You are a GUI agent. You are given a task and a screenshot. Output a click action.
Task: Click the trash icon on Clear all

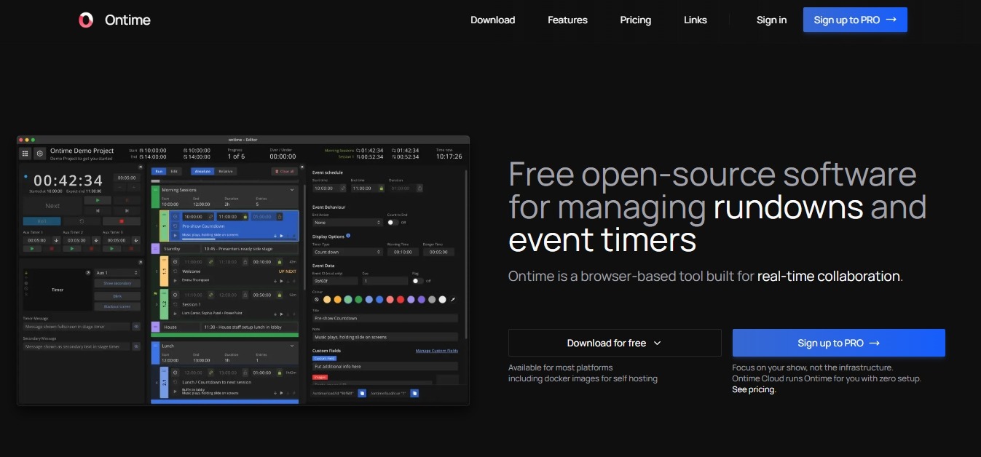277,172
